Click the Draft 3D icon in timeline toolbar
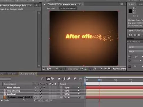 [53, 79]
